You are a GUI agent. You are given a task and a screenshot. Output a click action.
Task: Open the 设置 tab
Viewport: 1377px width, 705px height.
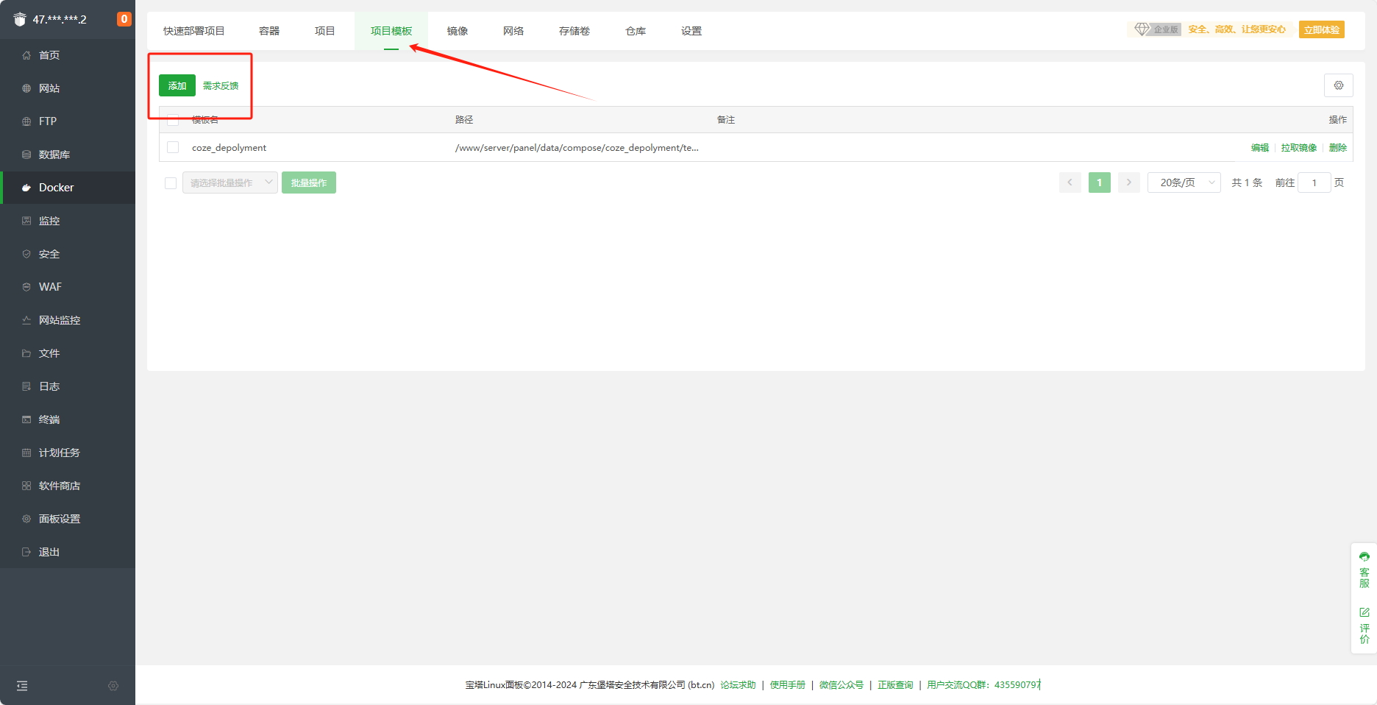[x=691, y=31]
